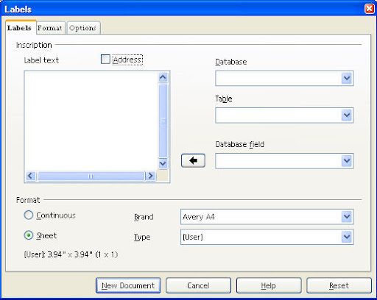Click the horizontal scroll right arrow
The width and height of the screenshot is (377, 300).
coord(150,176)
